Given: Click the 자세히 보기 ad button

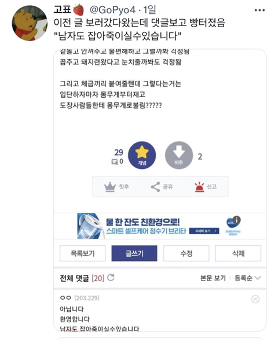Looking at the screenshot, I should 204,231.
